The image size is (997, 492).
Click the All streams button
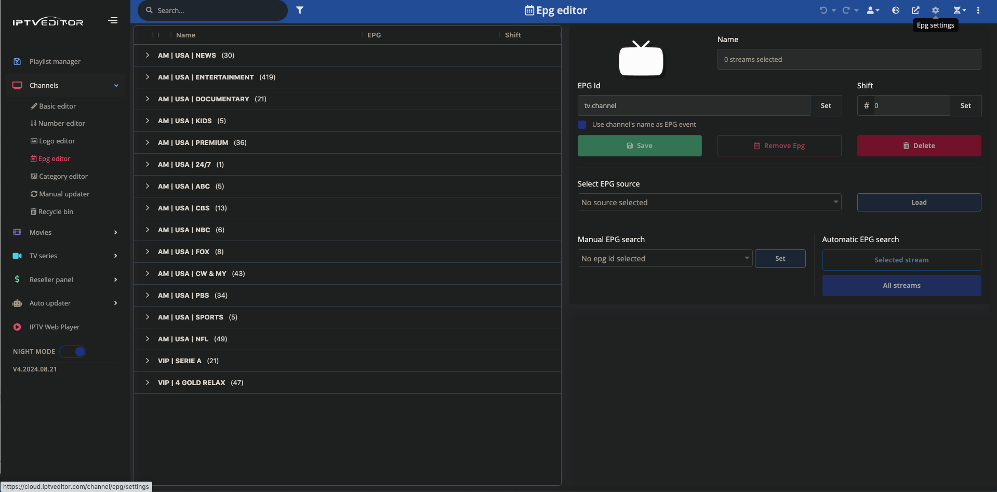click(901, 285)
